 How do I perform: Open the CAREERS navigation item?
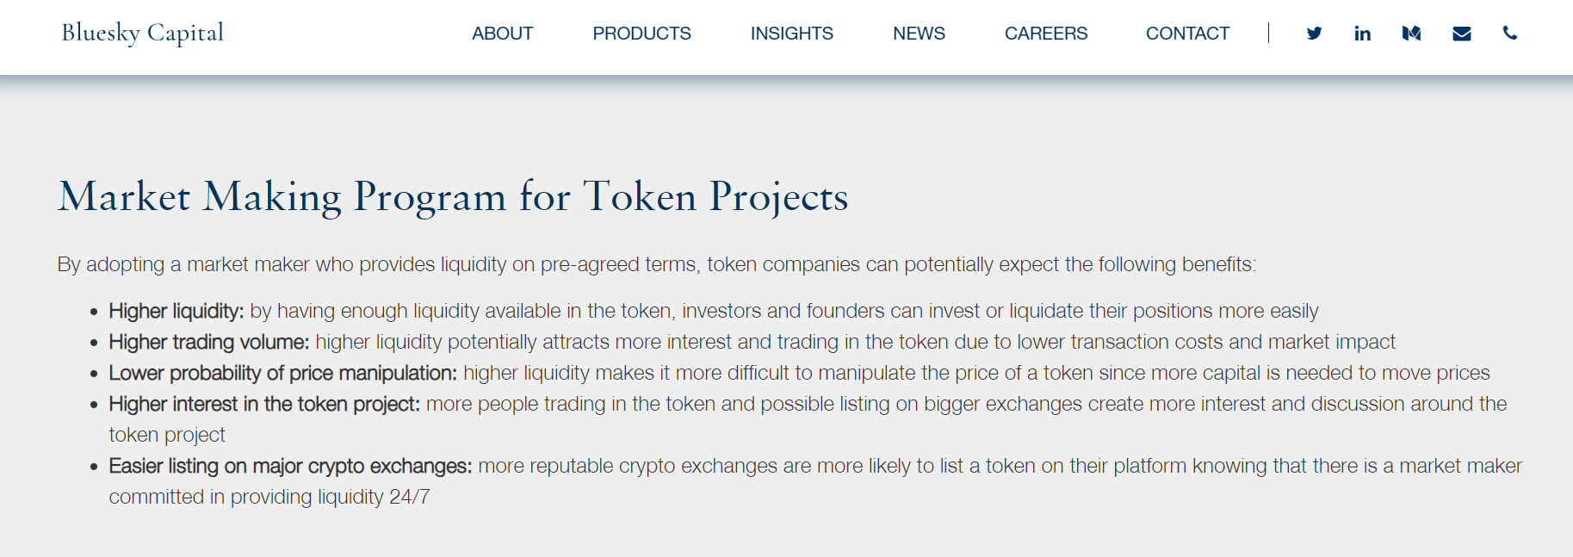tap(1045, 33)
